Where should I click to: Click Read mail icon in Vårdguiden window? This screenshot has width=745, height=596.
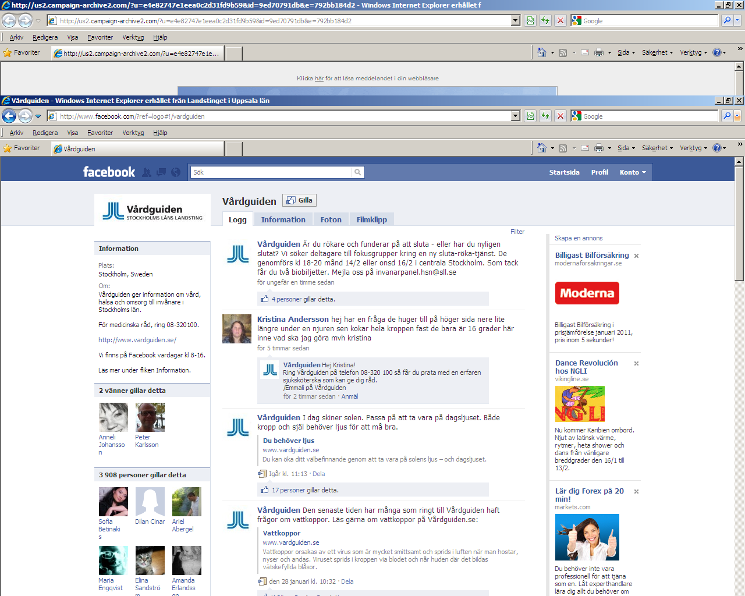(585, 148)
